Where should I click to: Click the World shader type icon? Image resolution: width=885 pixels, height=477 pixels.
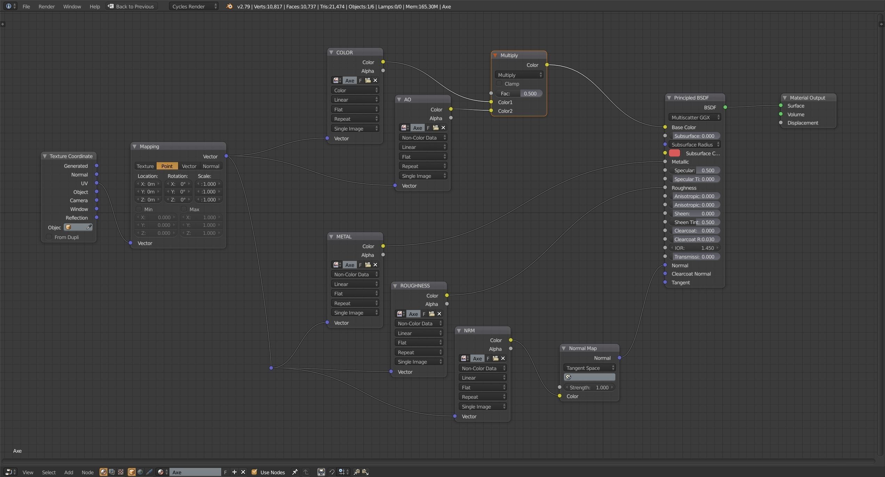140,472
